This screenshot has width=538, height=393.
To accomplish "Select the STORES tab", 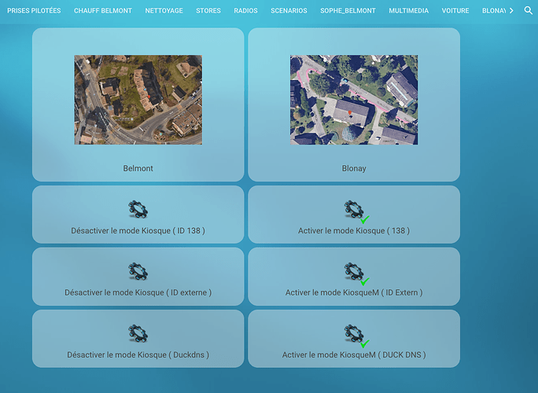I will coord(208,11).
